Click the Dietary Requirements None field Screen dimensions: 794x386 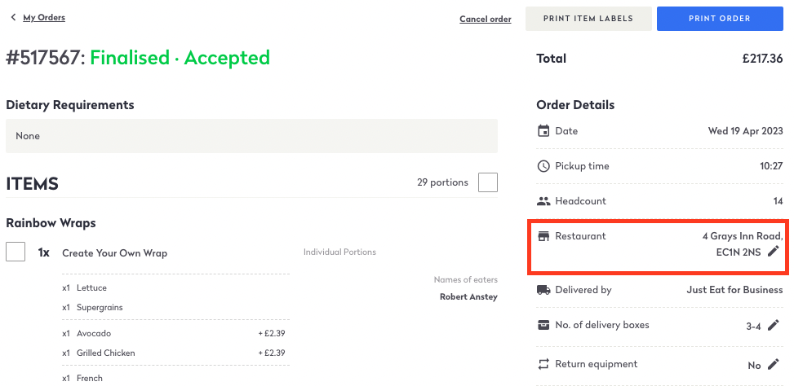click(251, 136)
